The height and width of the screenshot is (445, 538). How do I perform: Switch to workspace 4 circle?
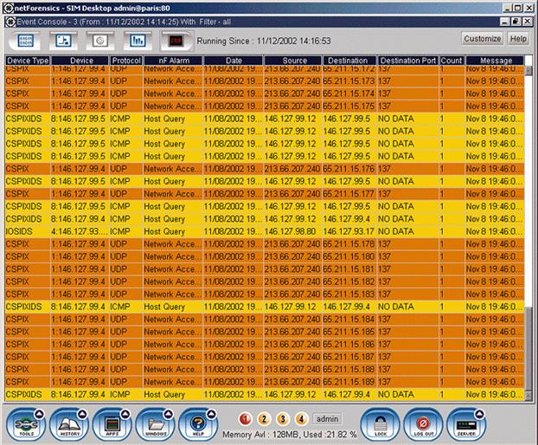pyautogui.click(x=300, y=418)
